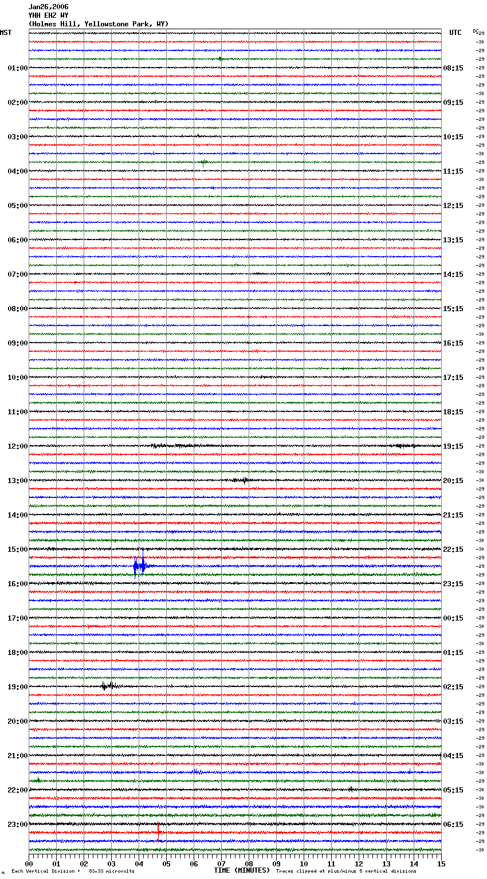Click the 15 minute tick on the bottom axis
The height and width of the screenshot is (879, 487).
click(x=441, y=864)
